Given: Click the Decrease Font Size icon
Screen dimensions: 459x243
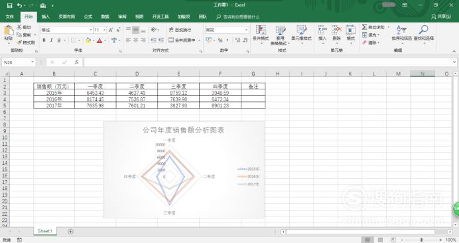Looking at the screenshot, I should coord(118,30).
